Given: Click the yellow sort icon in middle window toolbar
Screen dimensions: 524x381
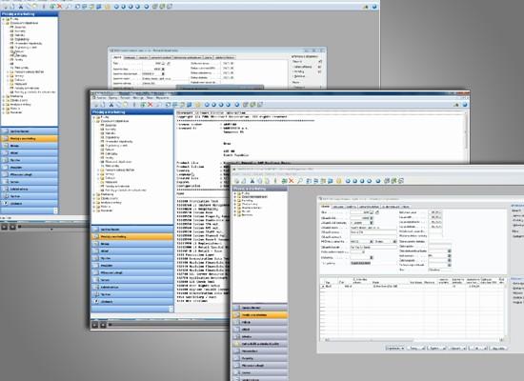Looking at the screenshot, I should point(198,105).
